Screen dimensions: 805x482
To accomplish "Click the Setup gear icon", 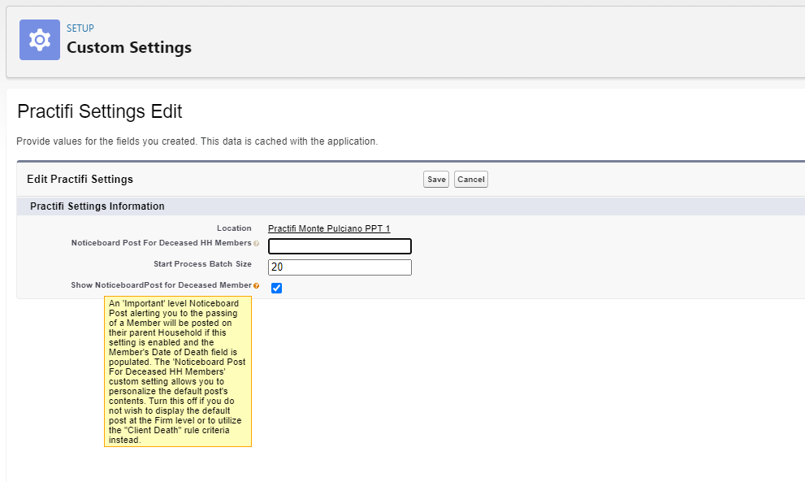I will 40,40.
